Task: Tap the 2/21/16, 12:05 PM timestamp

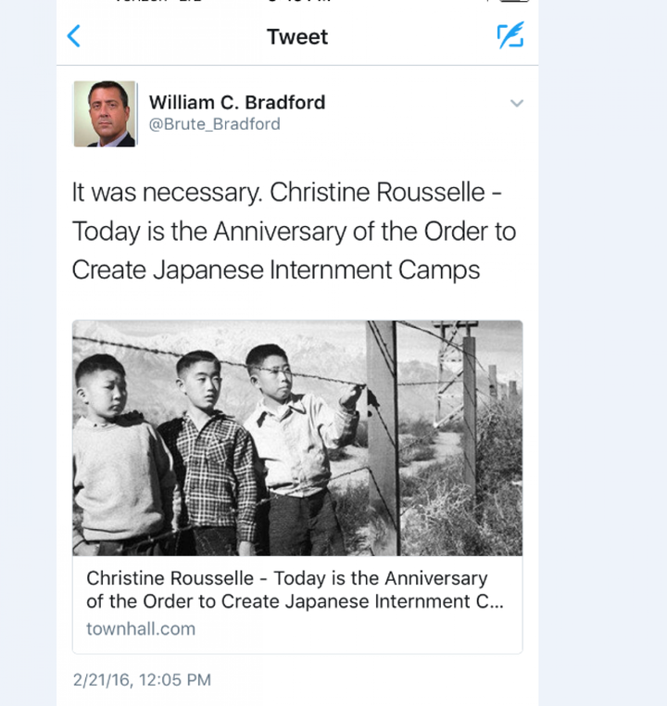Action: click(142, 680)
